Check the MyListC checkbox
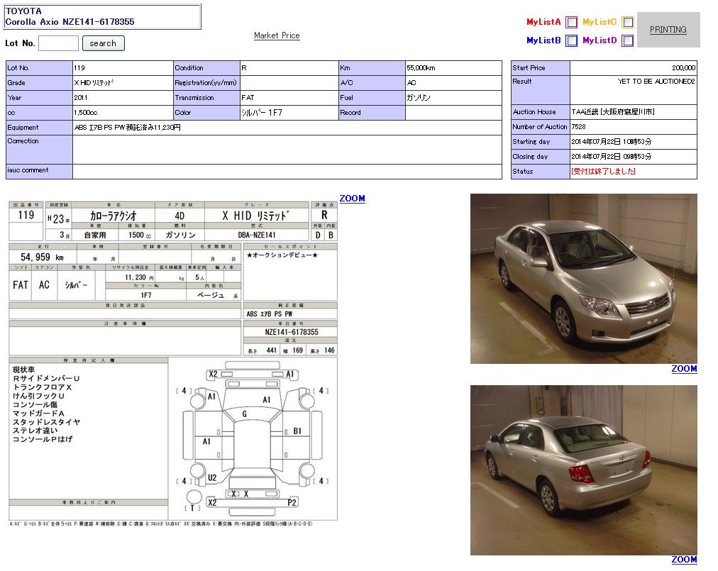Screen dimensions: 718x571 [x=627, y=22]
